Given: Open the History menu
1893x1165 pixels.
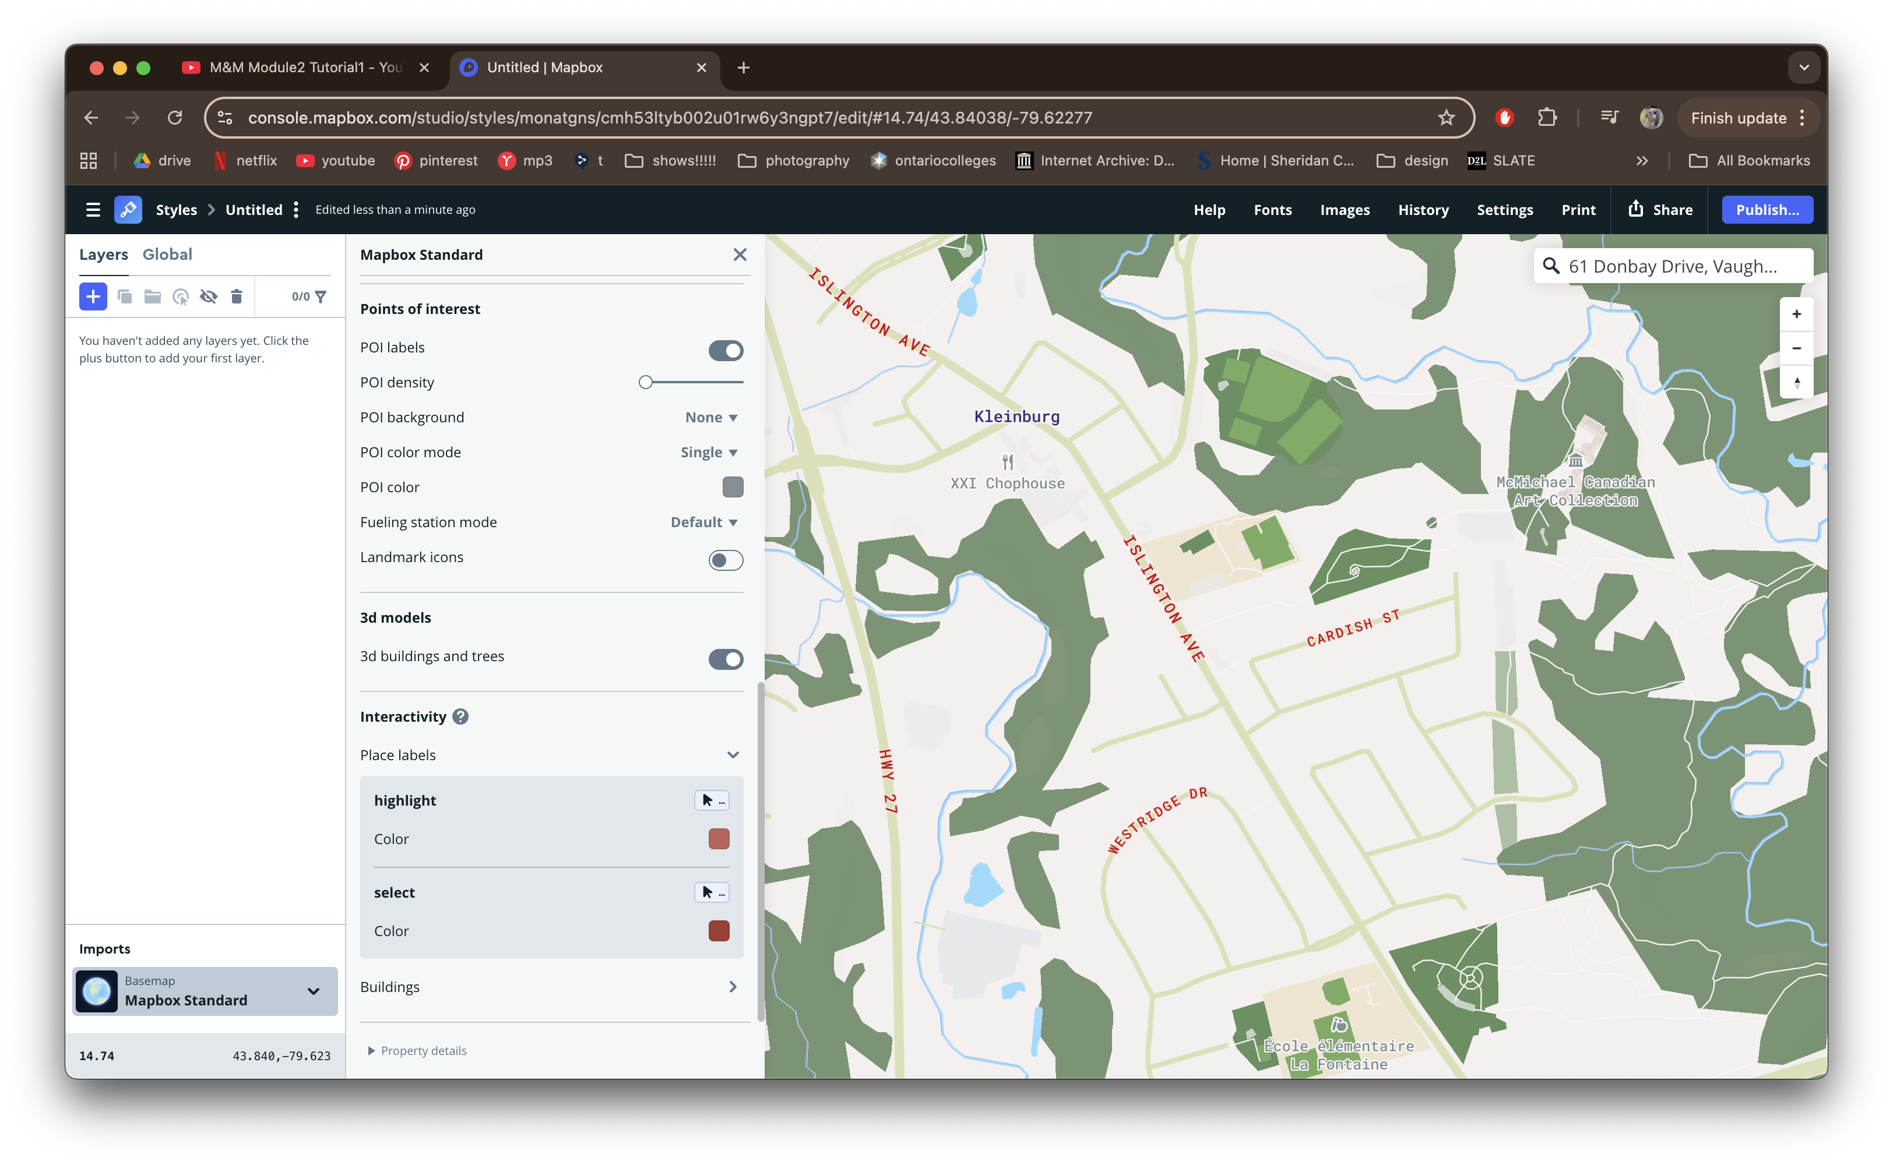Looking at the screenshot, I should coord(1423,209).
